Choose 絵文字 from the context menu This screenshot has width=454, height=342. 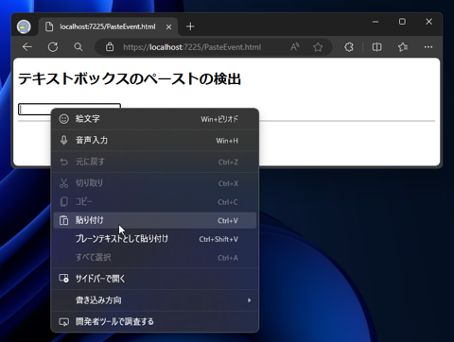point(155,119)
